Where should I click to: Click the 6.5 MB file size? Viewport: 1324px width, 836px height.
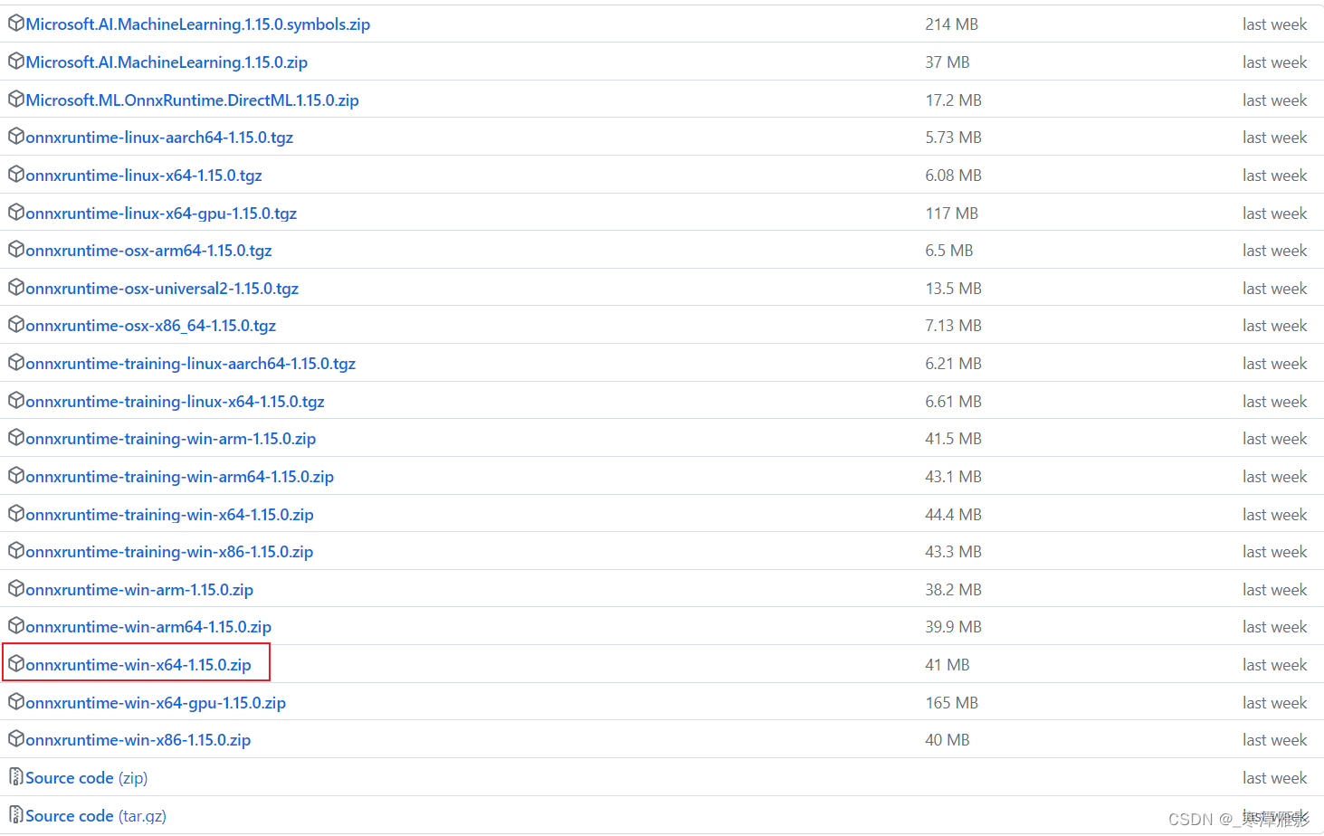[x=949, y=251]
